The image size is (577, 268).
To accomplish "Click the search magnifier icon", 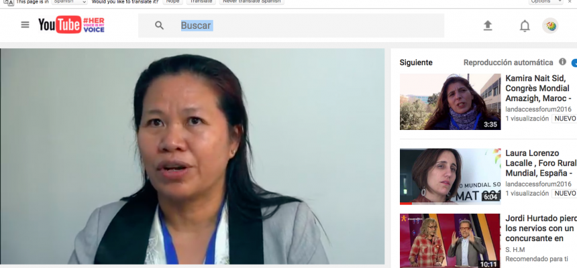I will point(159,25).
